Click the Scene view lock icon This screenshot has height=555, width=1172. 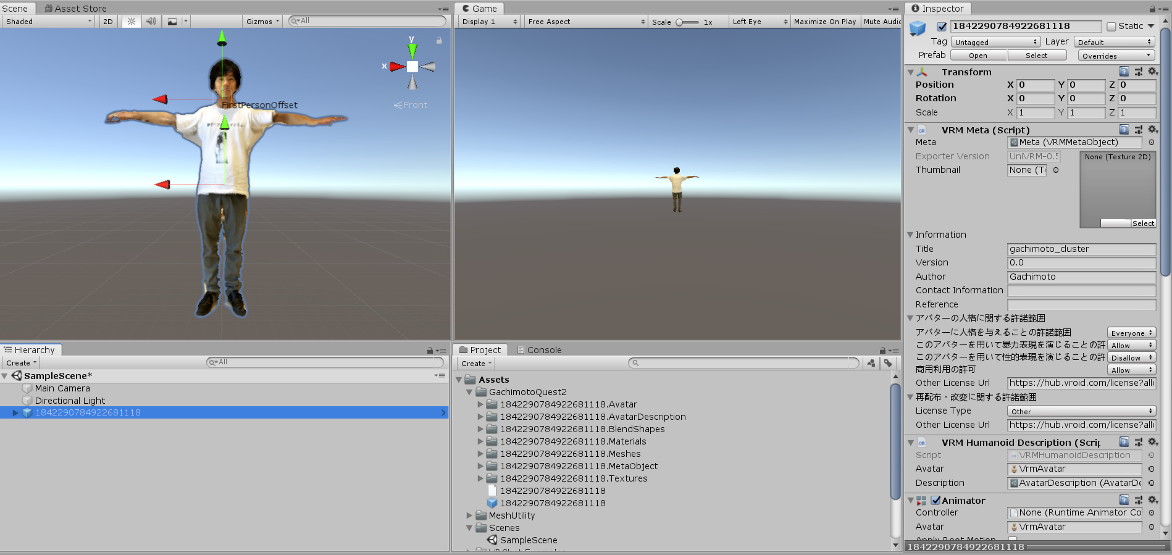pos(439,41)
